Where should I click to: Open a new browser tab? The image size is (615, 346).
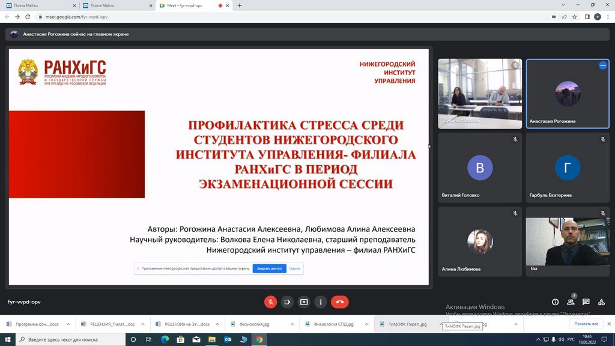coord(240,5)
